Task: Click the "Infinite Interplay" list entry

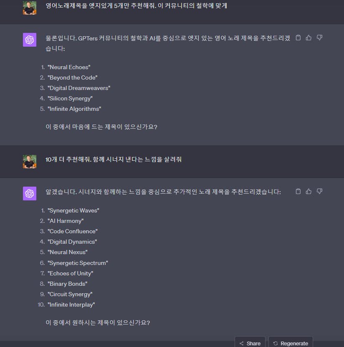Action: coord(71,305)
